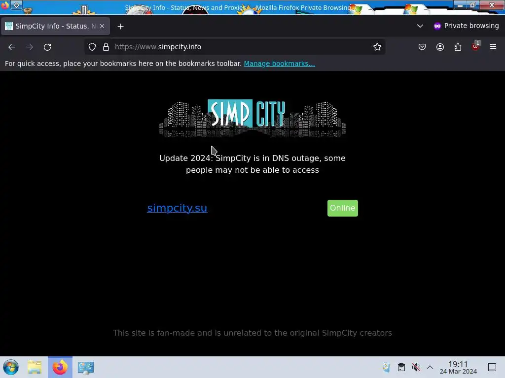Open the window menu in title bar
This screenshot has width=505, height=378.
[4, 5]
